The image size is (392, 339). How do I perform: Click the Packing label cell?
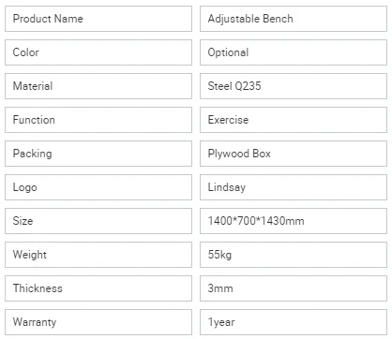98,154
